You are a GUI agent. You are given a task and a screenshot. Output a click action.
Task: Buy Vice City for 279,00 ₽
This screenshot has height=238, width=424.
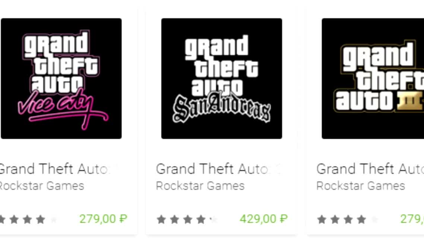(x=103, y=219)
